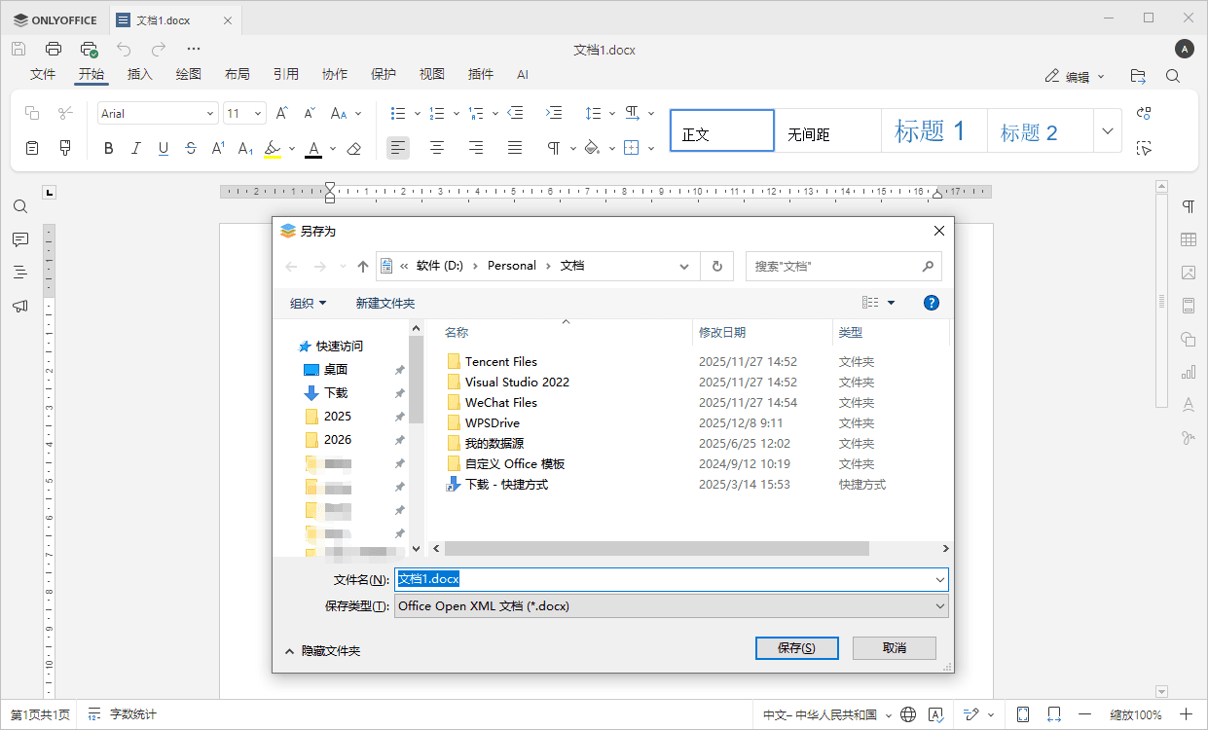Switch to the 布局 ribbon tab
This screenshot has height=730, width=1208.
pyautogui.click(x=237, y=74)
